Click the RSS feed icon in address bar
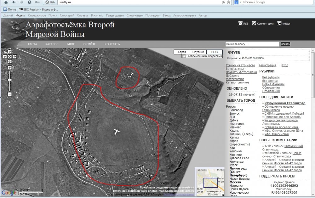Image resolution: width=315 pixels, height=198 pixels. [x=224, y=2]
